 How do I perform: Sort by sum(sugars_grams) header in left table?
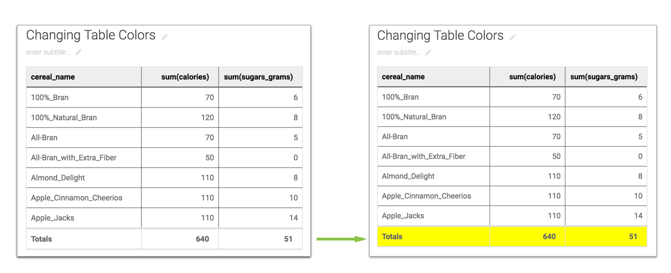pos(258,77)
